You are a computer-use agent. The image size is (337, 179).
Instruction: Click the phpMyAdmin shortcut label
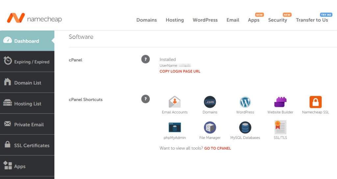coord(175,138)
